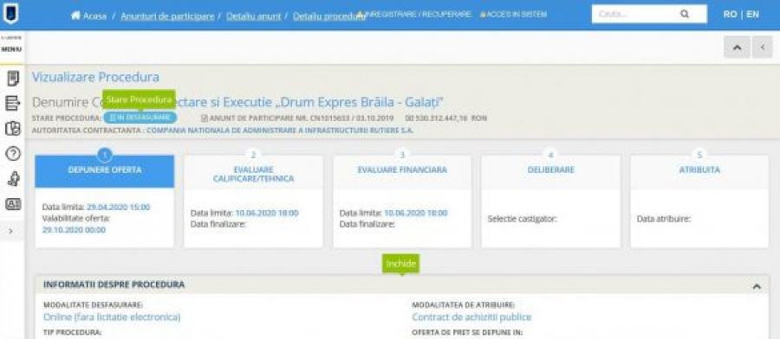The image size is (780, 339).
Task: Open the person sidebar icon
Action: pyautogui.click(x=13, y=179)
